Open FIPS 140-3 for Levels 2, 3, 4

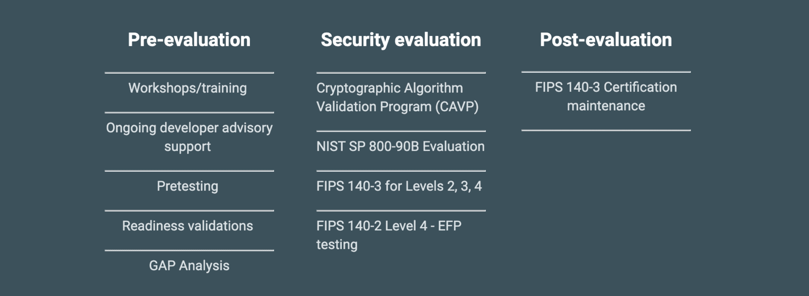click(x=399, y=186)
